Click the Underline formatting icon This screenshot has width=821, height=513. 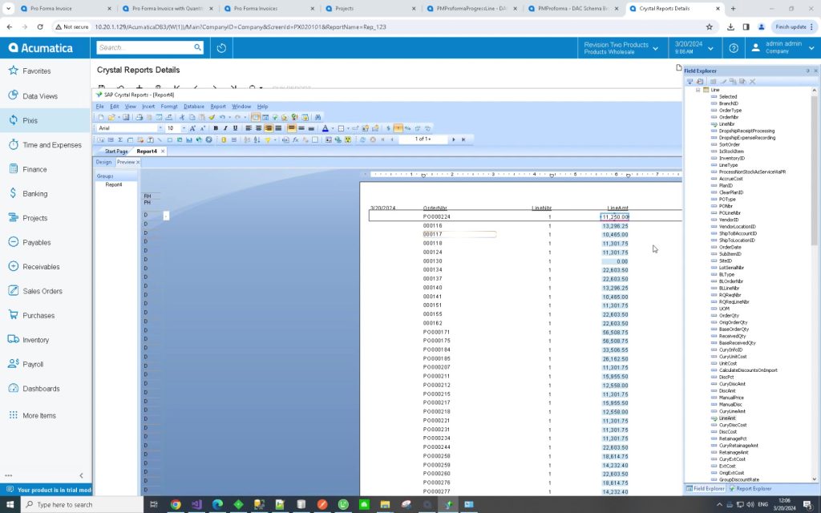click(234, 128)
